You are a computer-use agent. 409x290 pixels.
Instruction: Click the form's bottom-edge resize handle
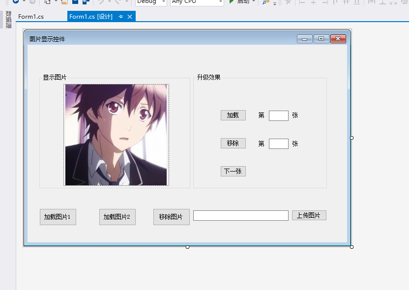(x=188, y=247)
